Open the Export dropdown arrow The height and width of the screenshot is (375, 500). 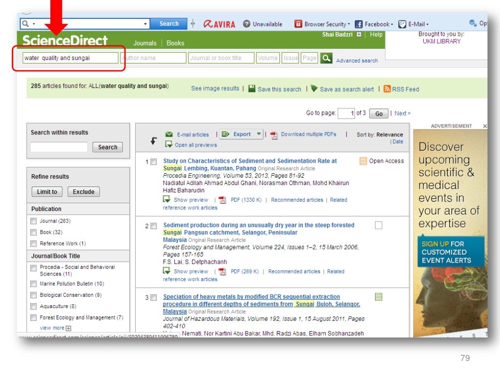tap(259, 134)
